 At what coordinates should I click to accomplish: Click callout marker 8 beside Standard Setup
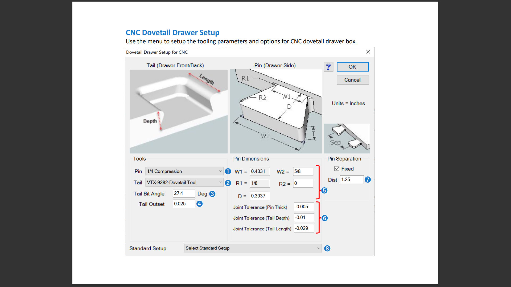pos(327,248)
